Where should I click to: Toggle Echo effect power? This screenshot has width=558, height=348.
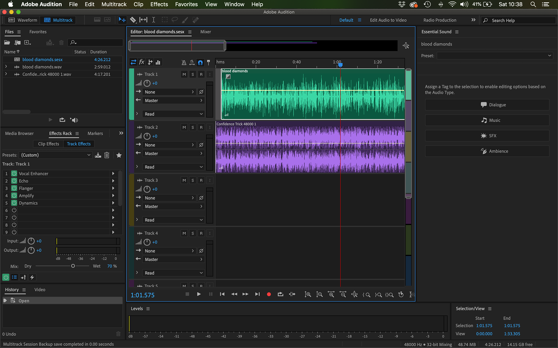point(14,181)
